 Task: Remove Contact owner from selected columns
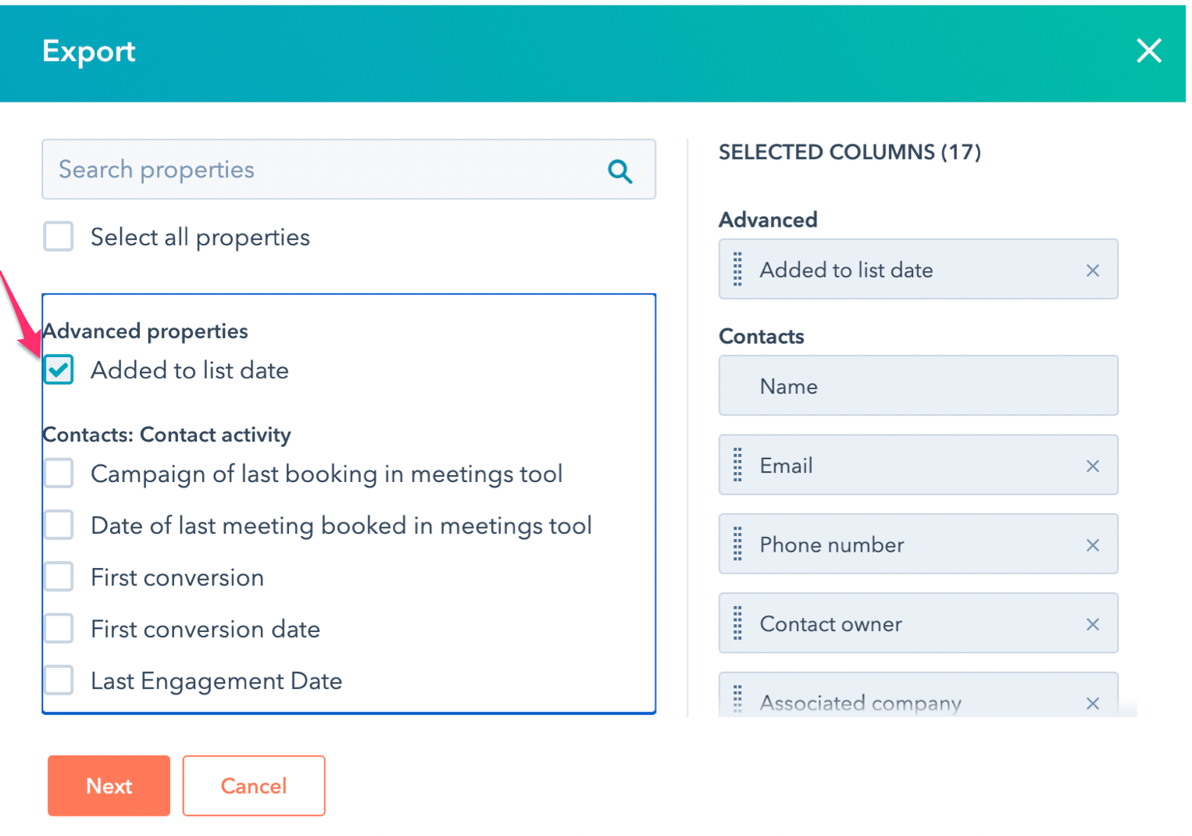point(1092,624)
